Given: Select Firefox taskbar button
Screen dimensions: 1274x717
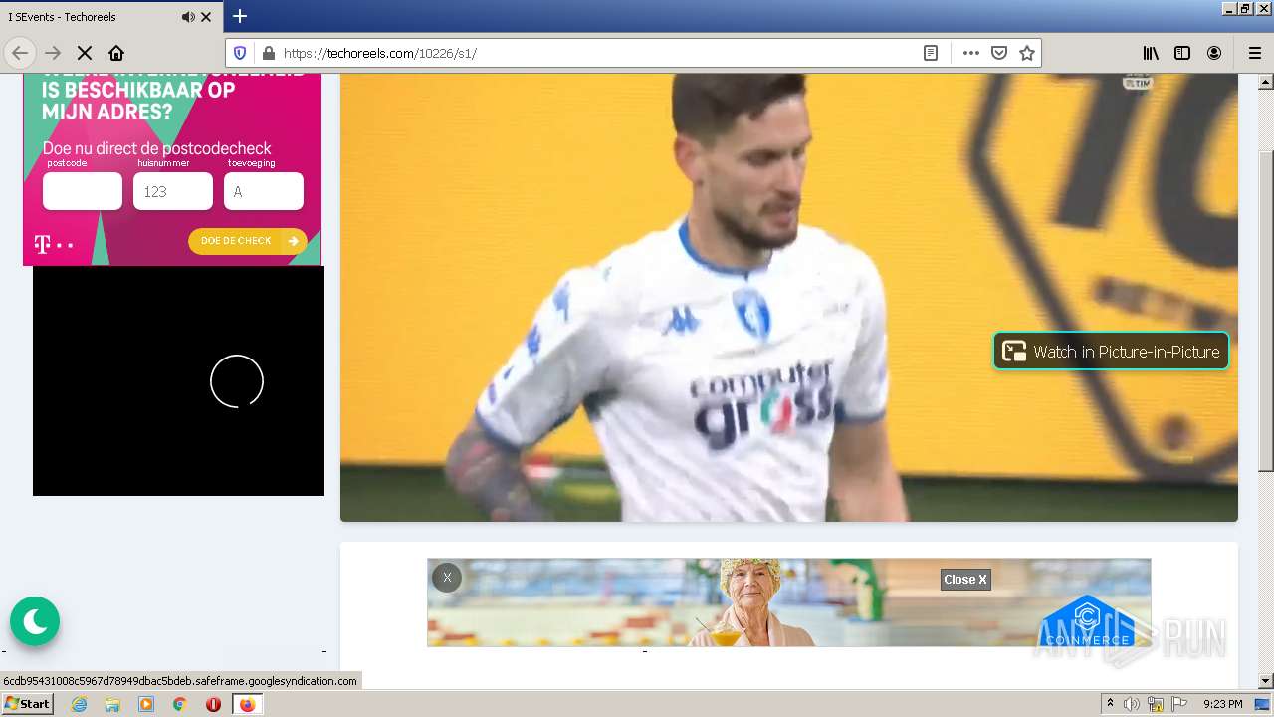Looking at the screenshot, I should tap(247, 704).
